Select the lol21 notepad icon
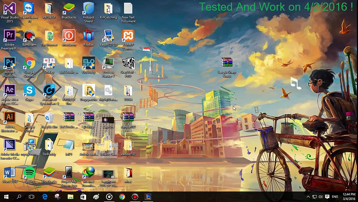 click(69, 148)
